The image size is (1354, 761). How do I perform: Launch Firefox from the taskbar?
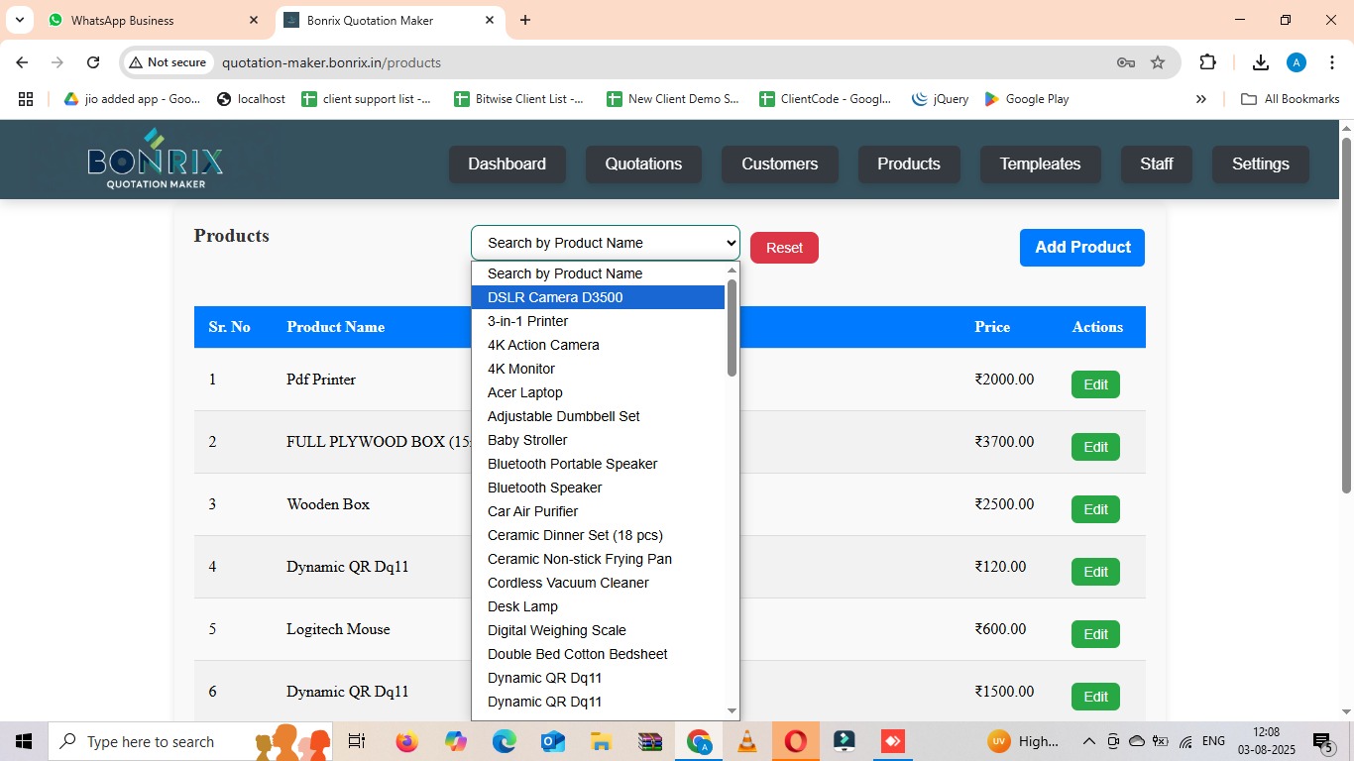(406, 741)
